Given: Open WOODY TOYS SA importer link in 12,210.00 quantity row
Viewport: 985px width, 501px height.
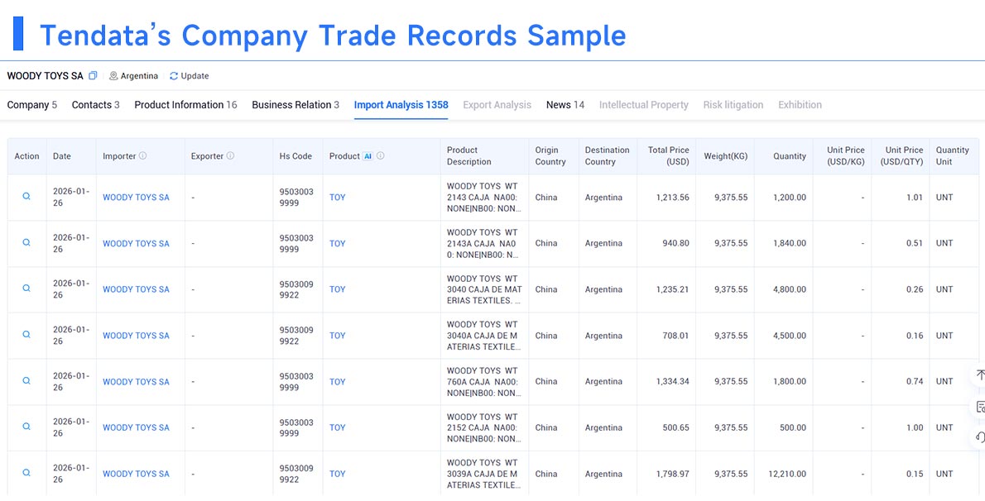Looking at the screenshot, I should click(137, 474).
